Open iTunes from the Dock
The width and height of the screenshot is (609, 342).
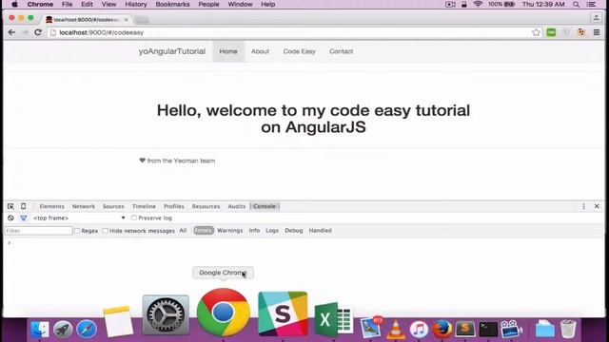coord(419,330)
